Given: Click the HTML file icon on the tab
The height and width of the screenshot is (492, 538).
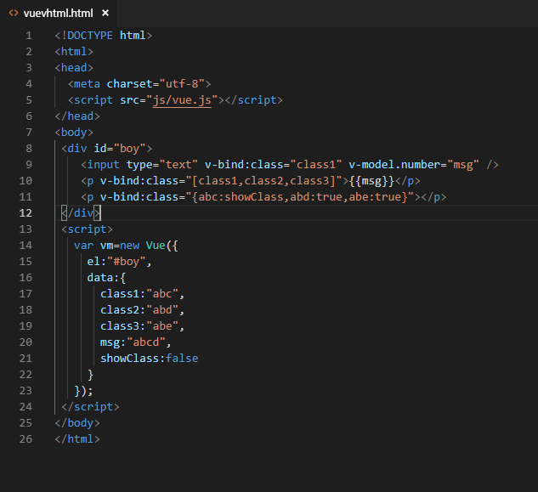Looking at the screenshot, I should pyautogui.click(x=14, y=13).
